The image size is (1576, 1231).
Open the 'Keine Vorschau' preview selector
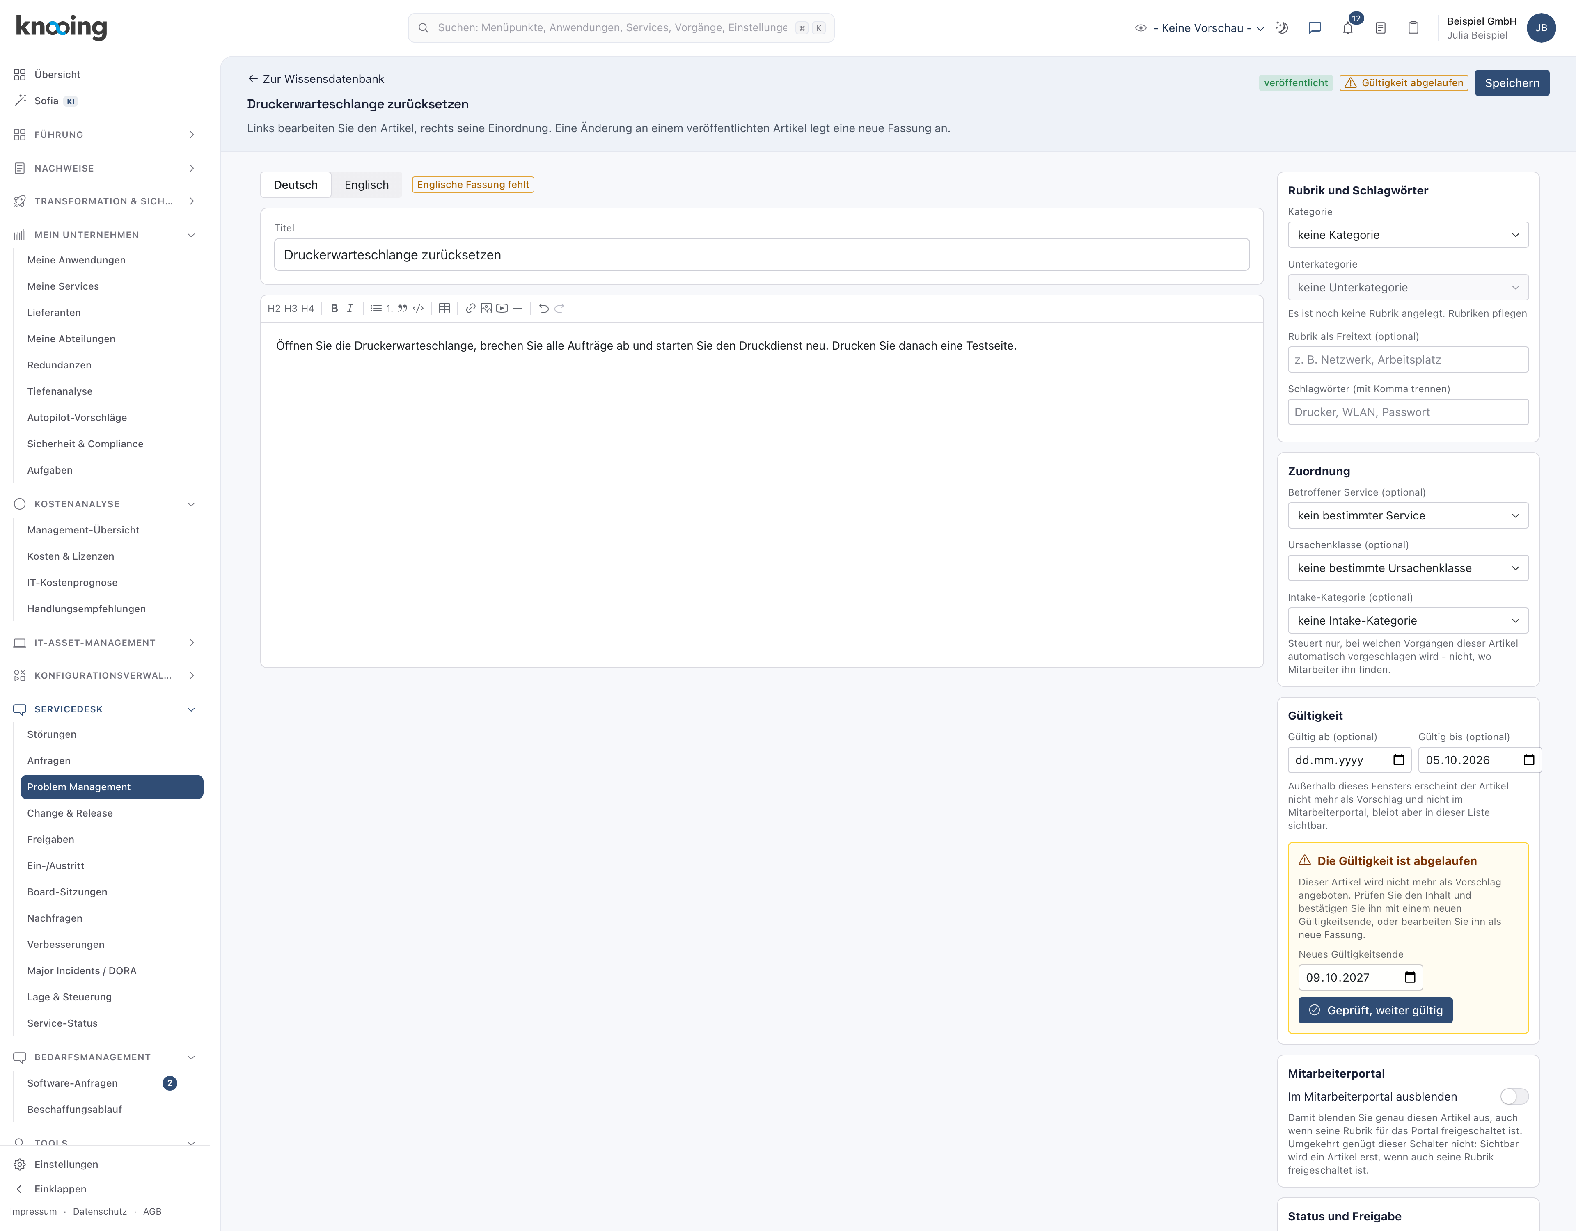click(1199, 28)
